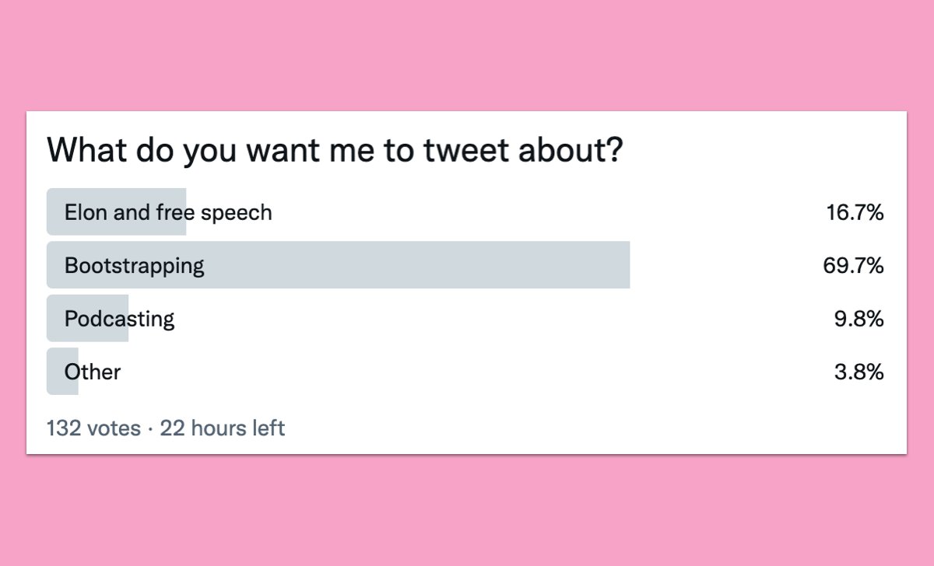934x566 pixels.
Task: Select the 'Bootstrapping' poll option label
Action: click(134, 266)
